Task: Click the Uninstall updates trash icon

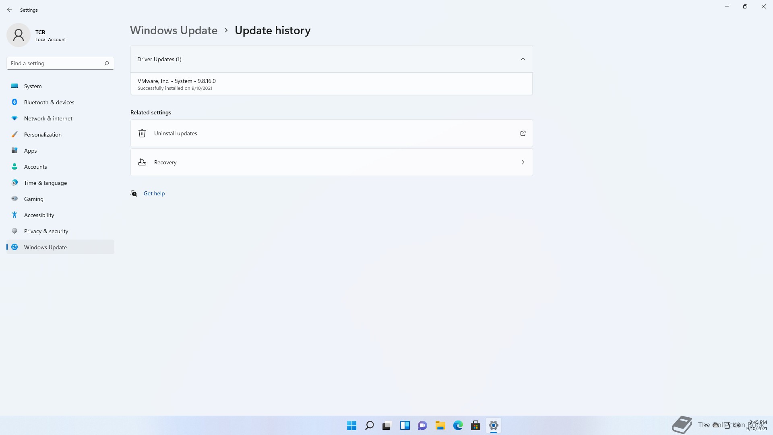Action: pyautogui.click(x=142, y=133)
